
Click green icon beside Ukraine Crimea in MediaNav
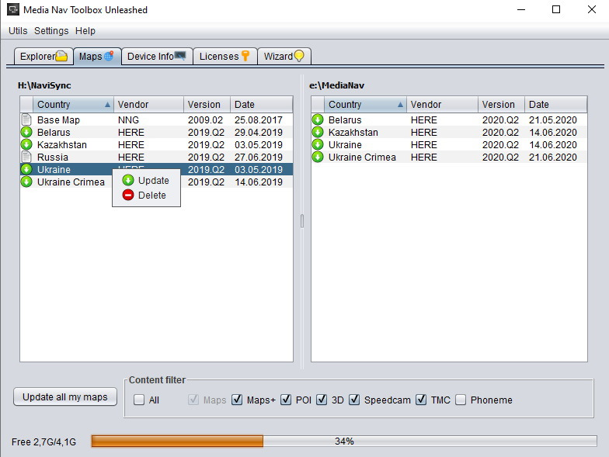pyautogui.click(x=318, y=157)
